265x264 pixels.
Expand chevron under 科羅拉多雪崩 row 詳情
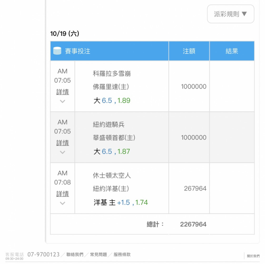[x=62, y=101]
